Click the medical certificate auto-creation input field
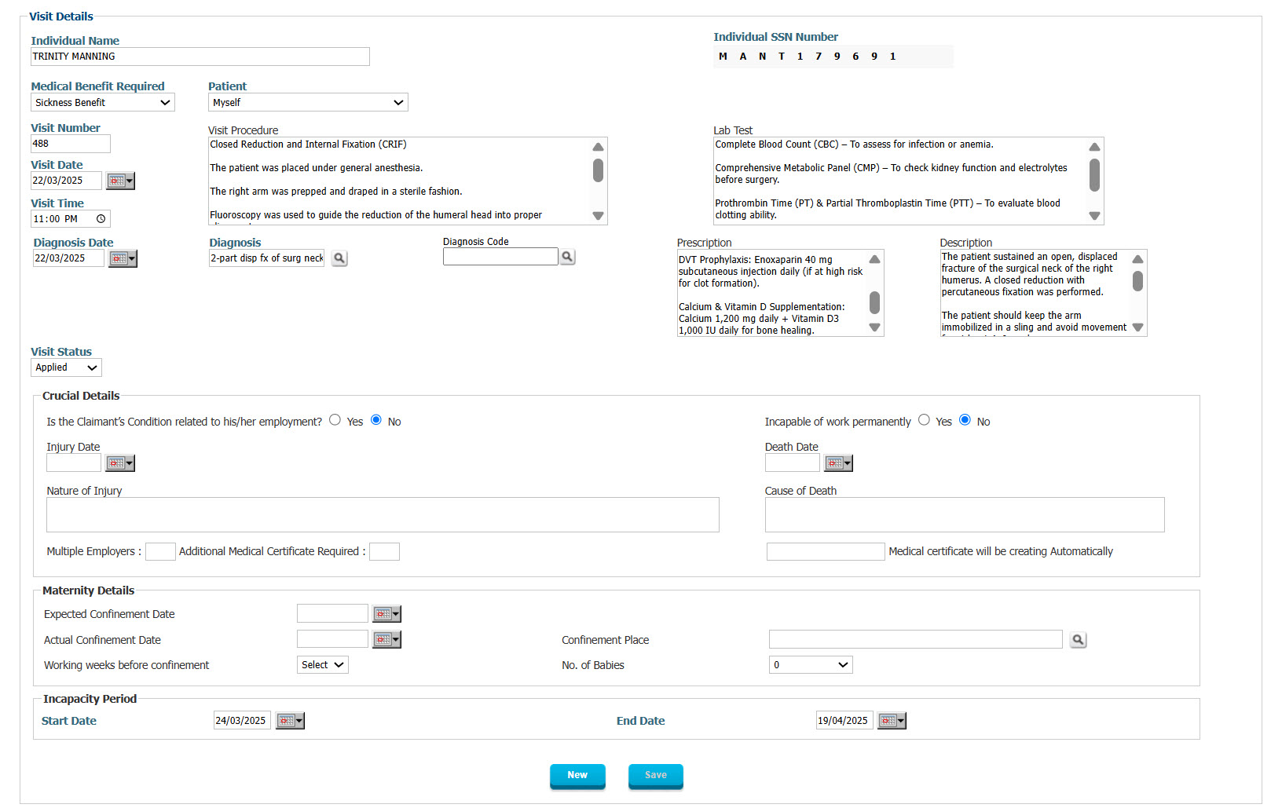The width and height of the screenshot is (1271, 808). tap(826, 552)
